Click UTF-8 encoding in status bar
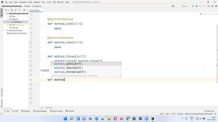This screenshot has height=122, width=218. [x=173, y=114]
